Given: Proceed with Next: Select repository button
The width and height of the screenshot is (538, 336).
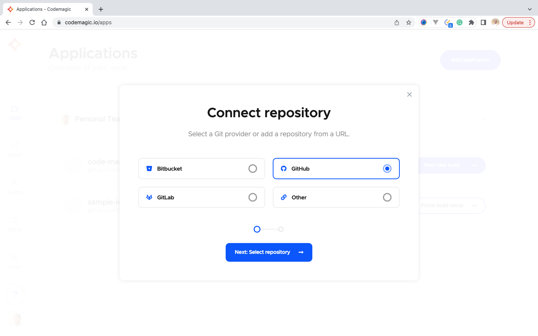Looking at the screenshot, I should click(269, 252).
